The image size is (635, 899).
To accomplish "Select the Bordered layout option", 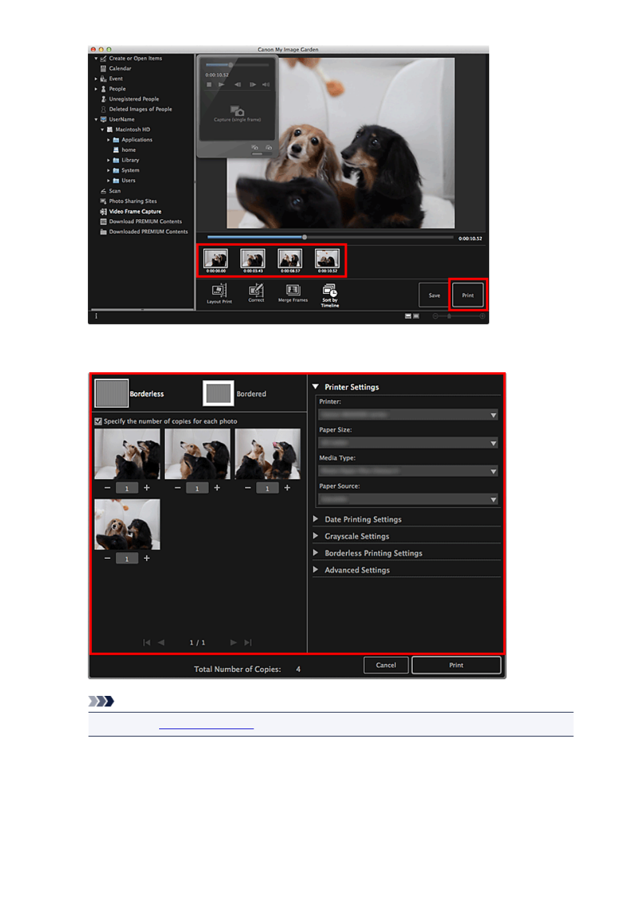I will pos(235,394).
